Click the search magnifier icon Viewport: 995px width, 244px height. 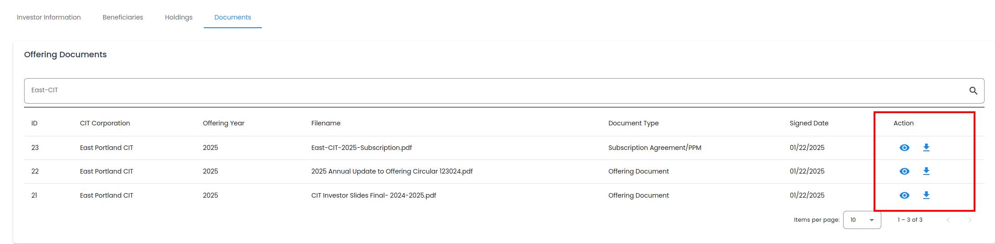pos(973,91)
